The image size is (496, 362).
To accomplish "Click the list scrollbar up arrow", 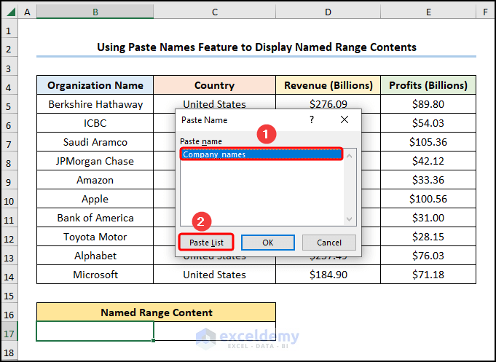I will 349,156.
